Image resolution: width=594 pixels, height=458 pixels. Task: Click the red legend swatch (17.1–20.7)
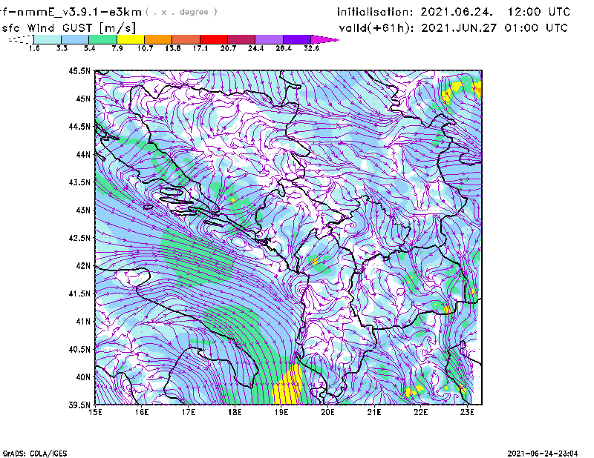tap(214, 39)
